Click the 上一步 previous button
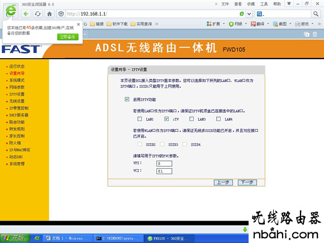 (x=223, y=183)
